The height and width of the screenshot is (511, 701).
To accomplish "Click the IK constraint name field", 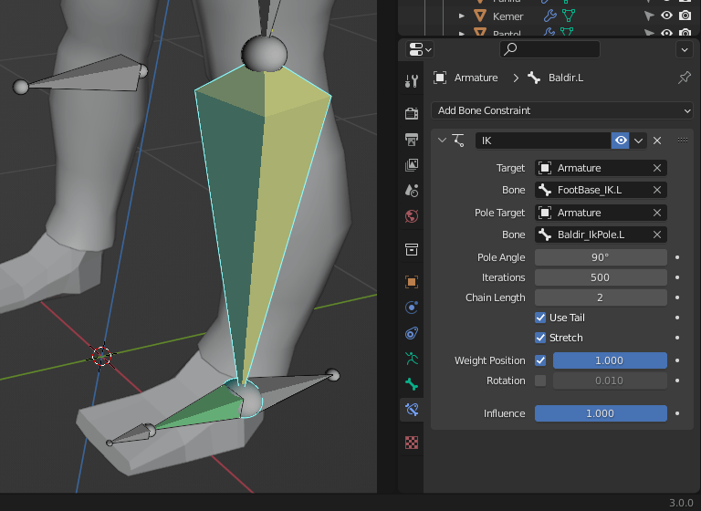I will click(543, 141).
